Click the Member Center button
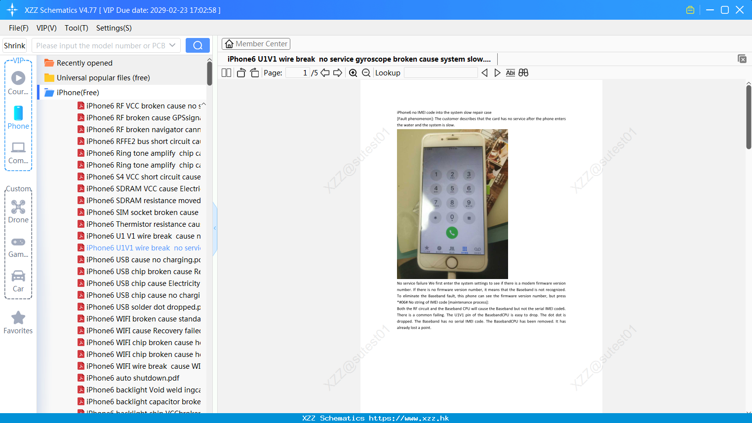The height and width of the screenshot is (423, 752). click(x=256, y=44)
